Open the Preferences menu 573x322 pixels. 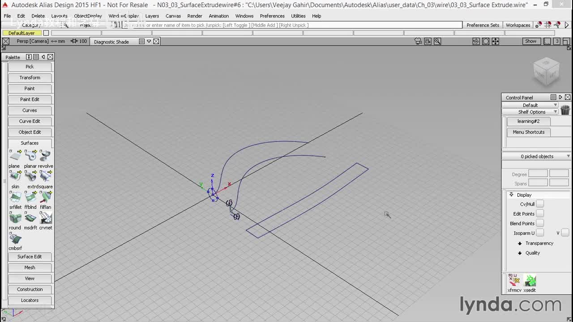(272, 16)
